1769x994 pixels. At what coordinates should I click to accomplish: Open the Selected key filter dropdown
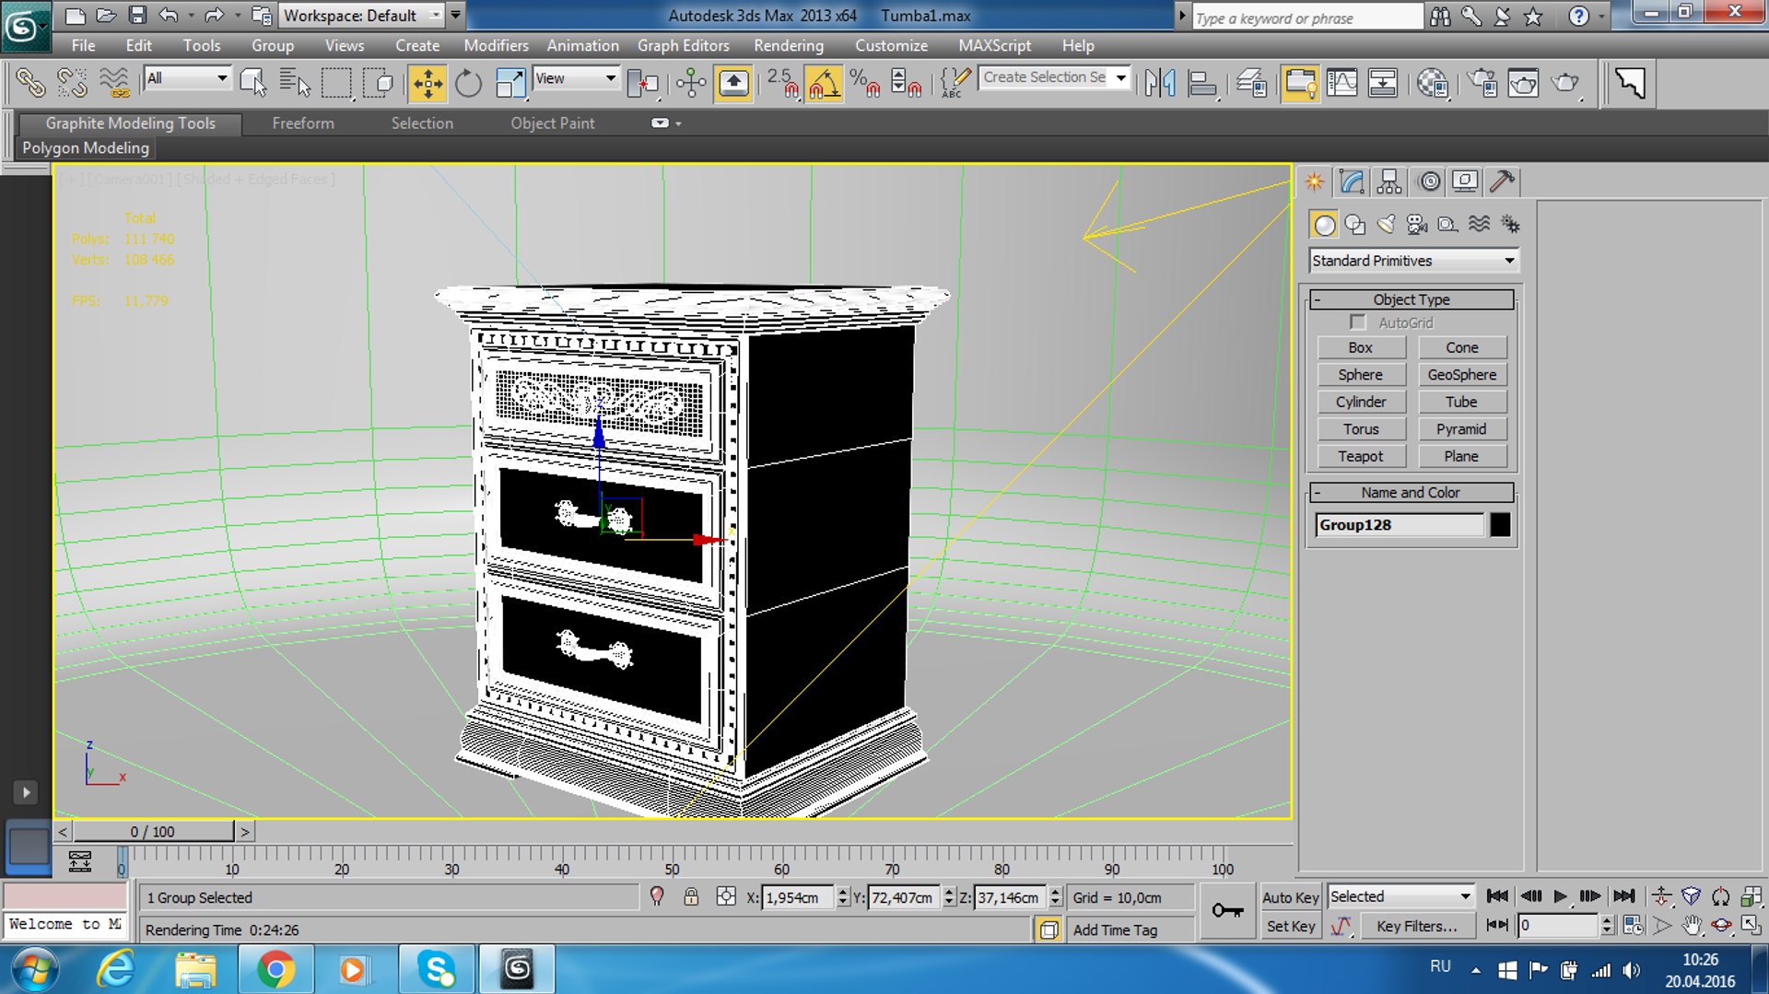pos(1400,897)
